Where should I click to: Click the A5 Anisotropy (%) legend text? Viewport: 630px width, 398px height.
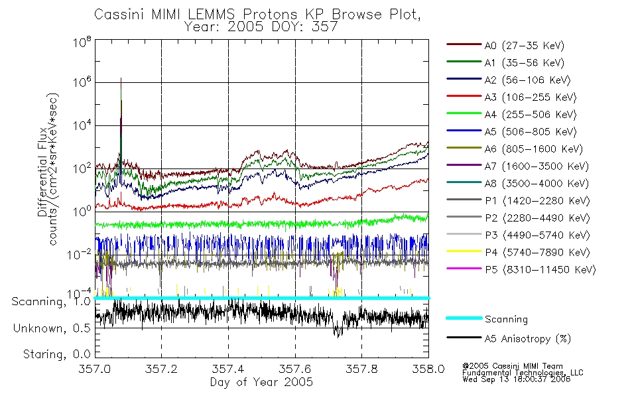click(528, 339)
